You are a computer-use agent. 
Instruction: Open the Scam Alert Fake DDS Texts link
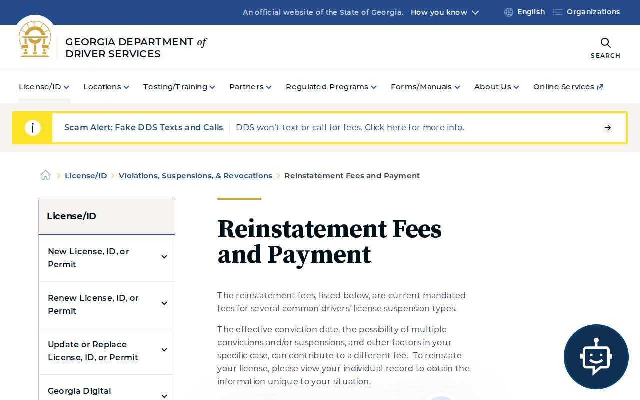coord(144,128)
